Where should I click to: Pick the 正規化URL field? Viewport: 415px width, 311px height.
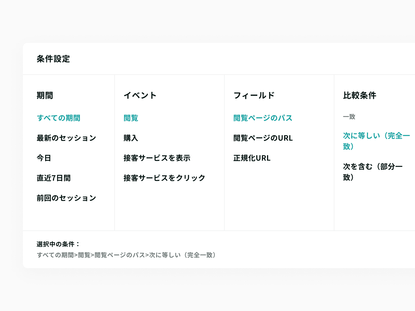(252, 158)
